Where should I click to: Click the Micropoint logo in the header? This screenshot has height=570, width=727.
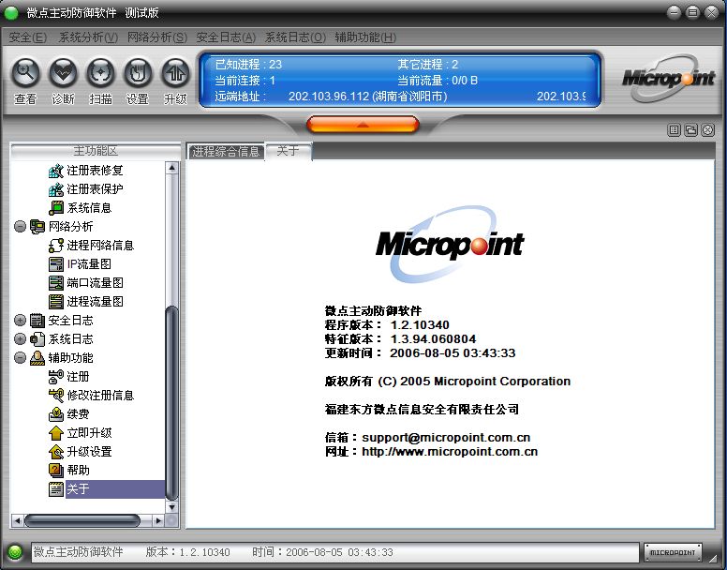tap(668, 78)
